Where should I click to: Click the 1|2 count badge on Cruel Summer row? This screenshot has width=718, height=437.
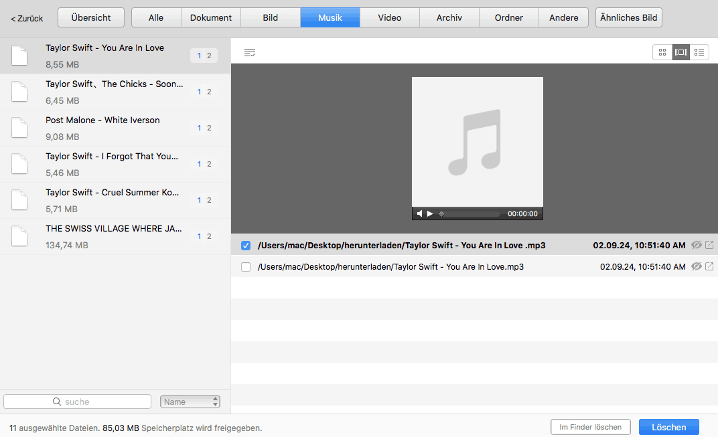click(x=204, y=200)
